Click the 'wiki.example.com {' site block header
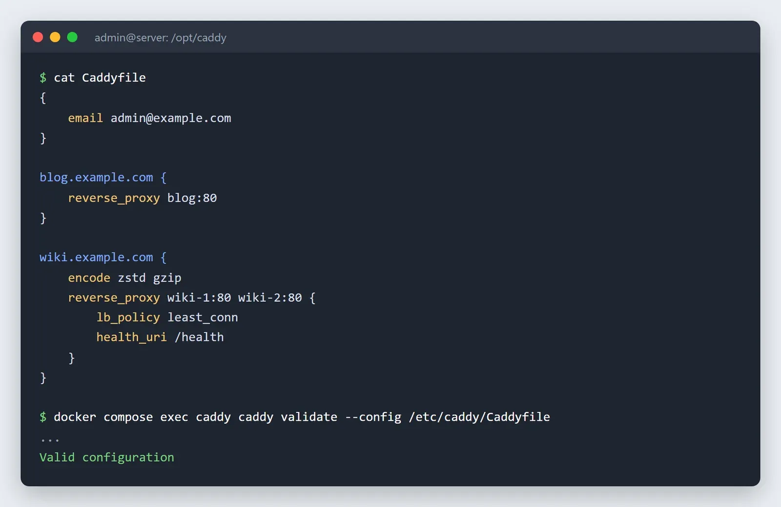Screen dimensions: 781x507 (x=103, y=257)
